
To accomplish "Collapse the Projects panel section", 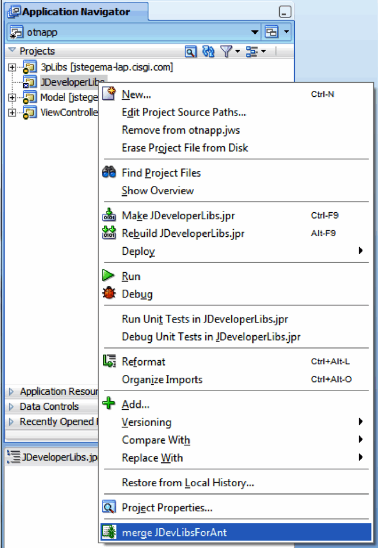I will 12,51.
